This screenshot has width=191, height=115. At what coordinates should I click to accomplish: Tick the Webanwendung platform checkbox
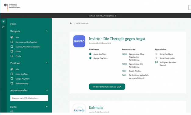click(x=12, y=83)
